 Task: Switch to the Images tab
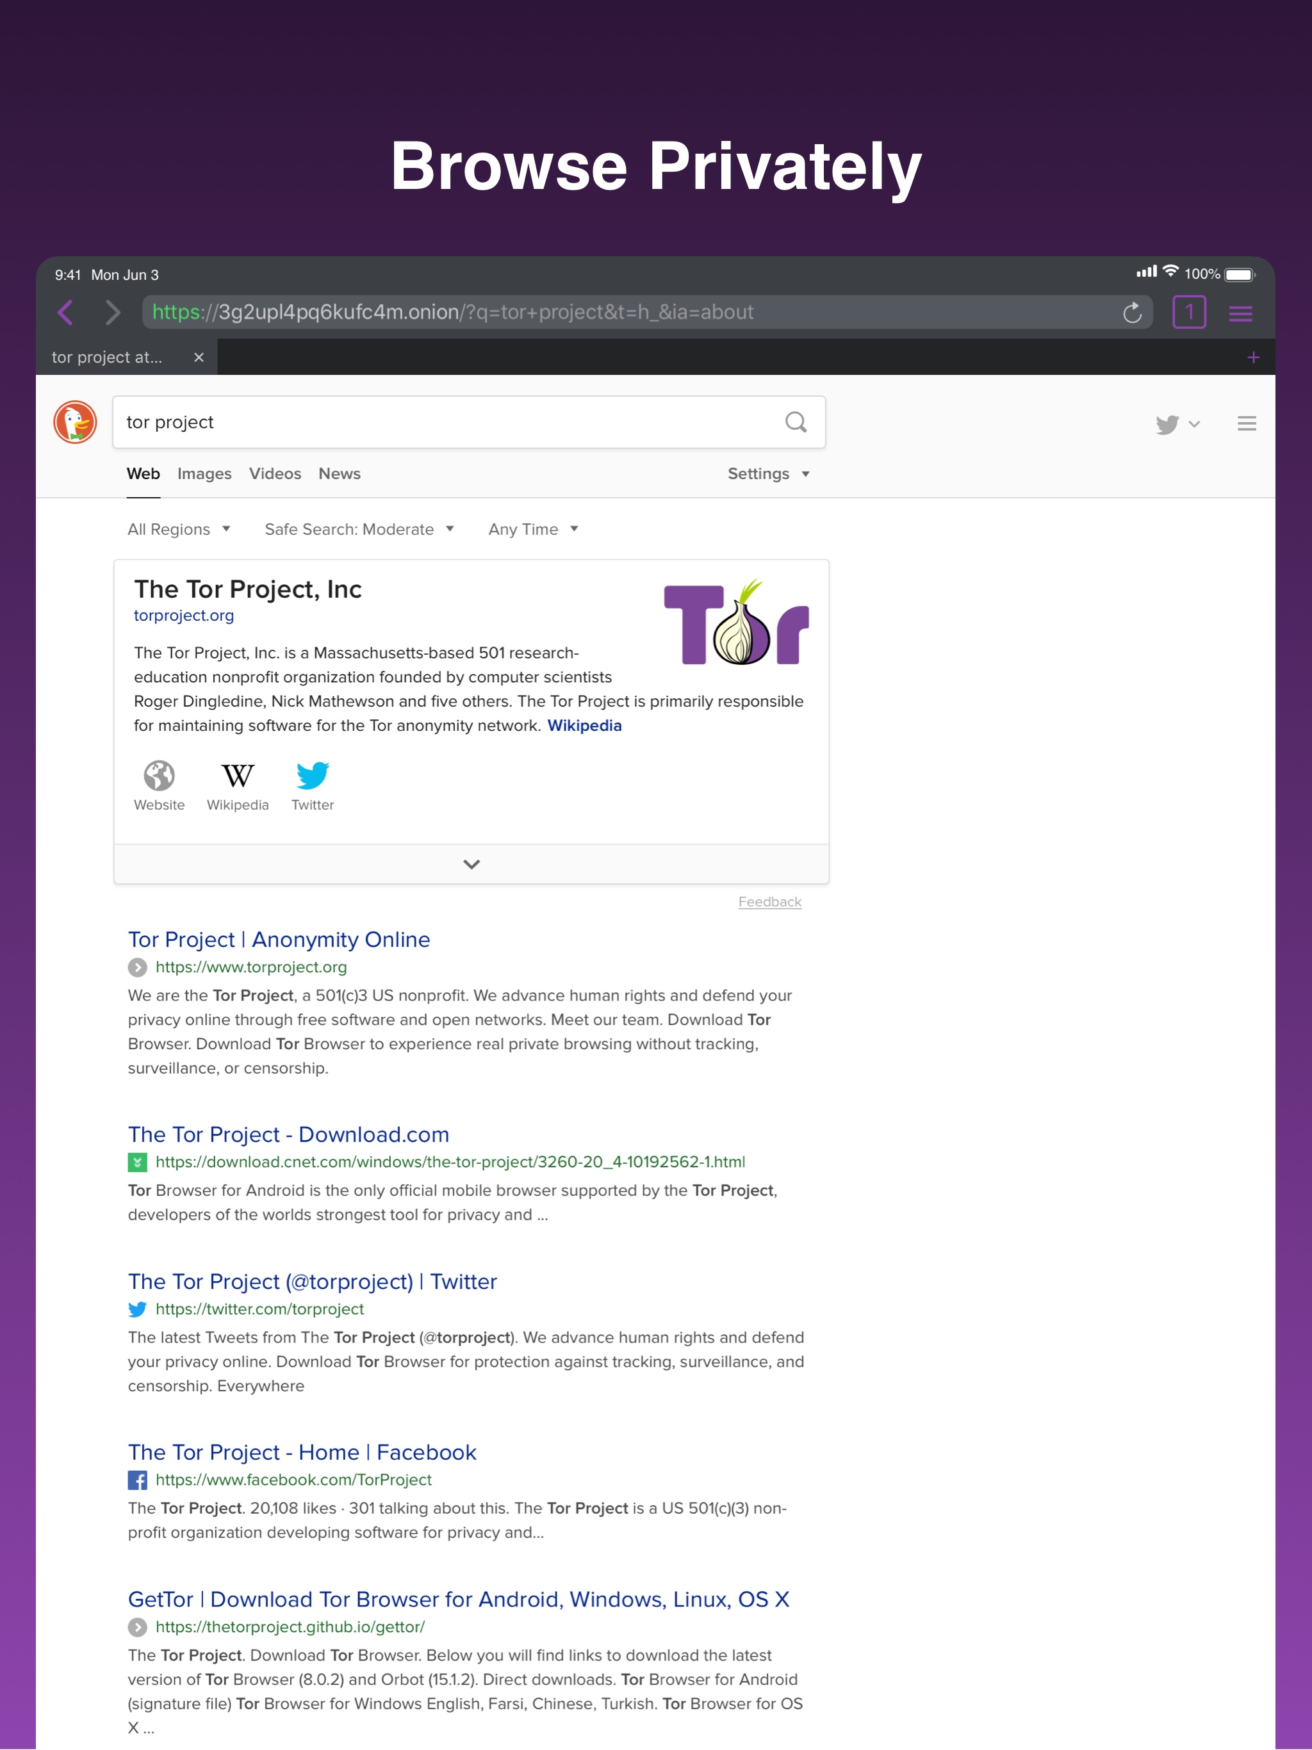(204, 474)
